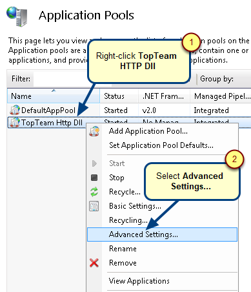Focus the Filter input field
The height and width of the screenshot is (292, 251).
61,79
